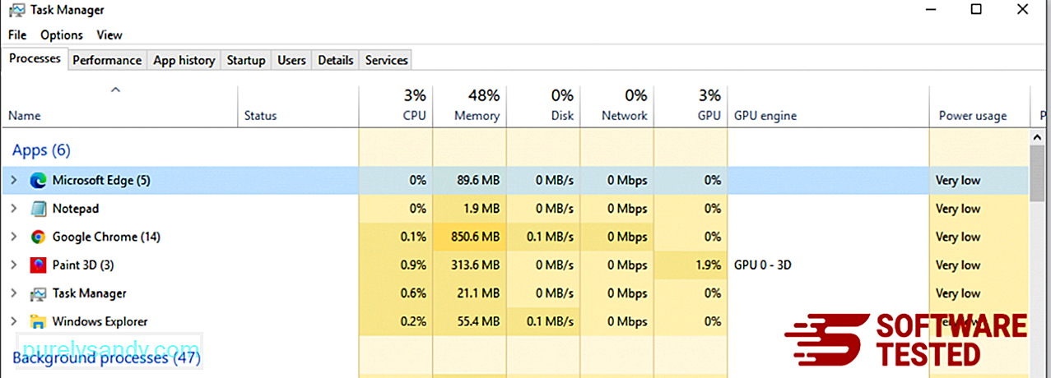This screenshot has width=1051, height=378.
Task: Expand the Notepad process entry
Action: click(x=13, y=209)
